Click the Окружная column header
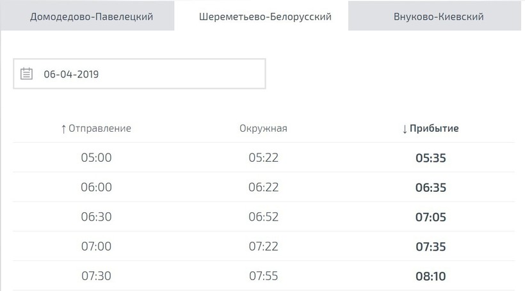 (x=263, y=129)
